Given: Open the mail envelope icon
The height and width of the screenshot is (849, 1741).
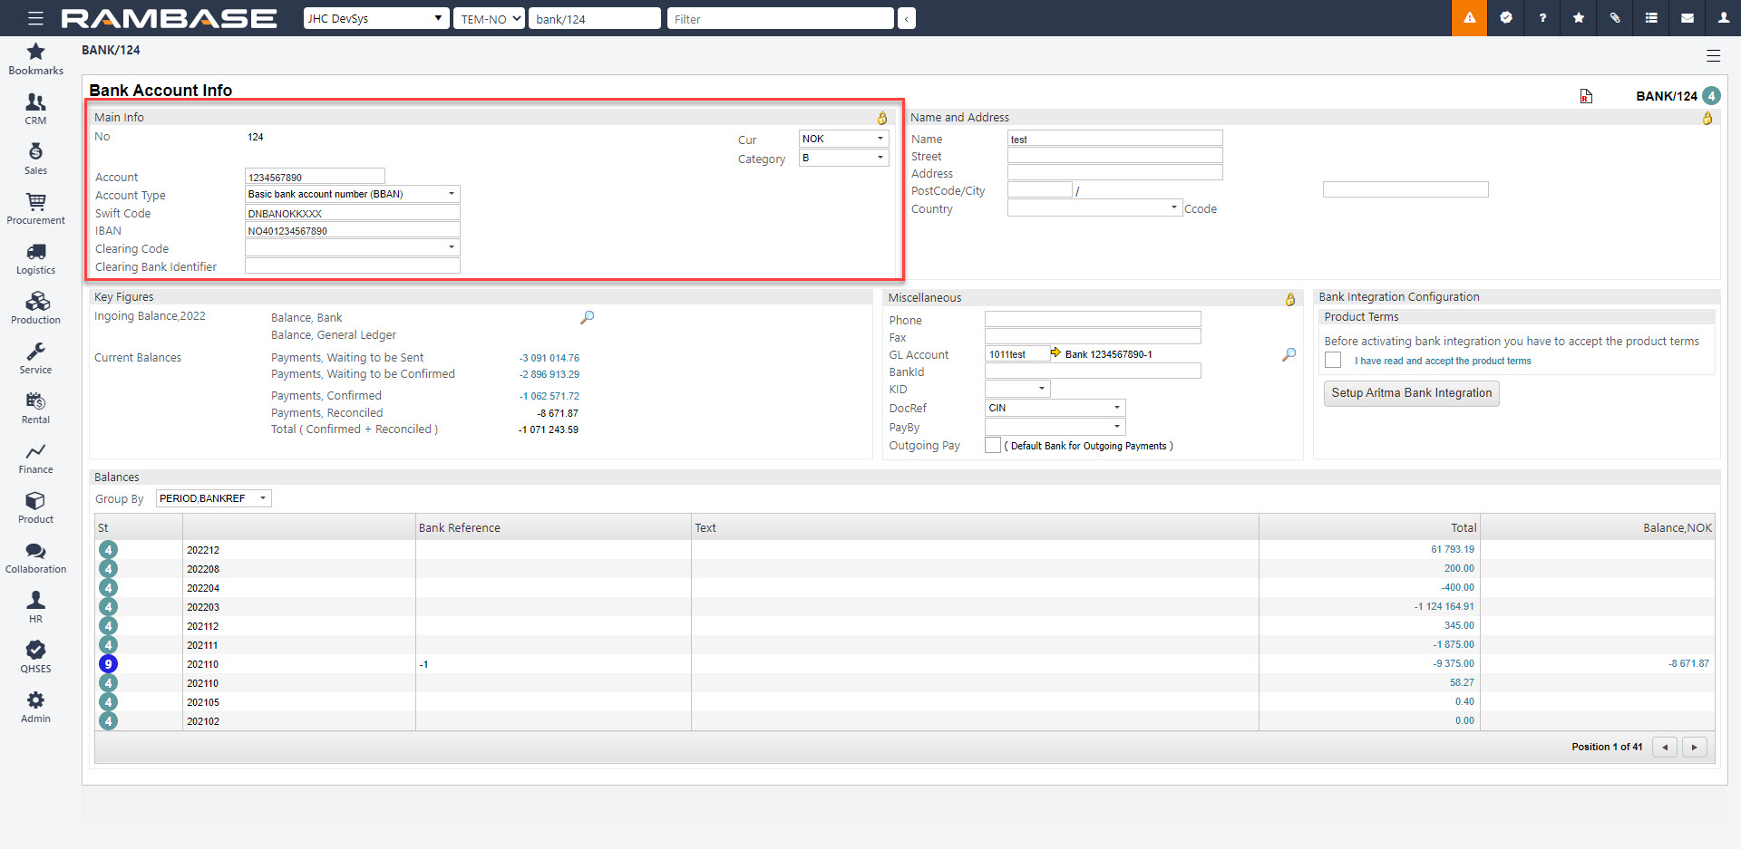Looking at the screenshot, I should coord(1688,18).
